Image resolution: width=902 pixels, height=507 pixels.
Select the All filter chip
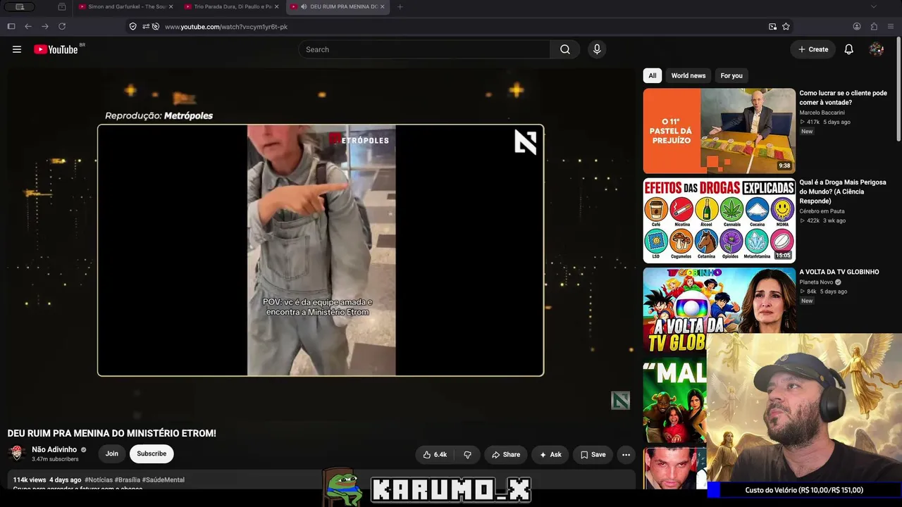coord(653,75)
